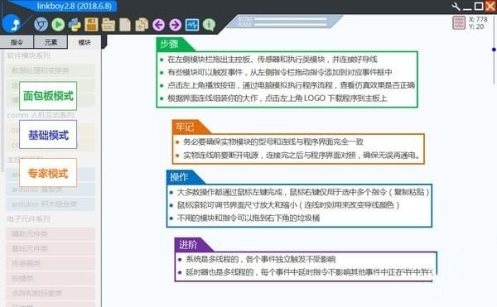This screenshot has width=497, height=307.
Task: Undo with the purple left arrow
Action: (158, 25)
